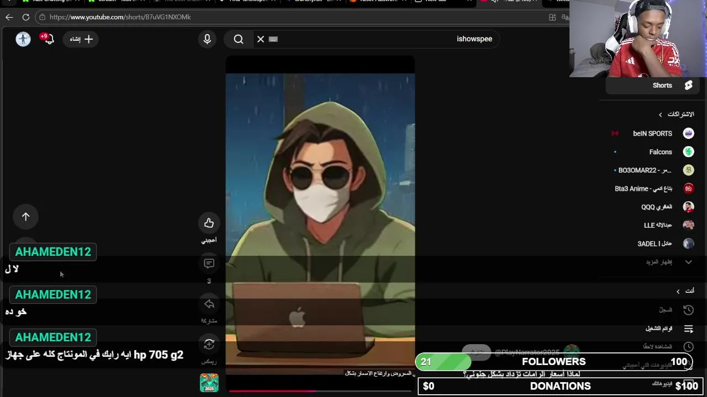Click the FOLLOWERS goal progress bar

[x=554, y=362]
